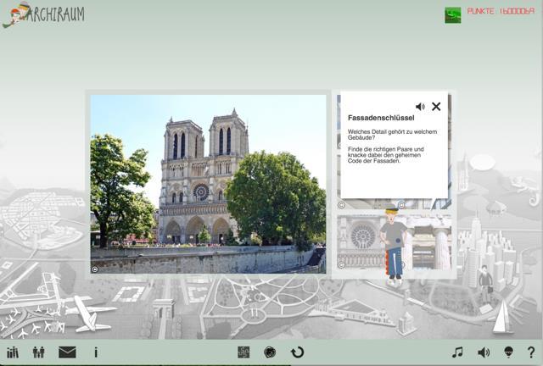The image size is (543, 366).
Task: Click the Notre-Dame cathedral photo
Action: 208,184
